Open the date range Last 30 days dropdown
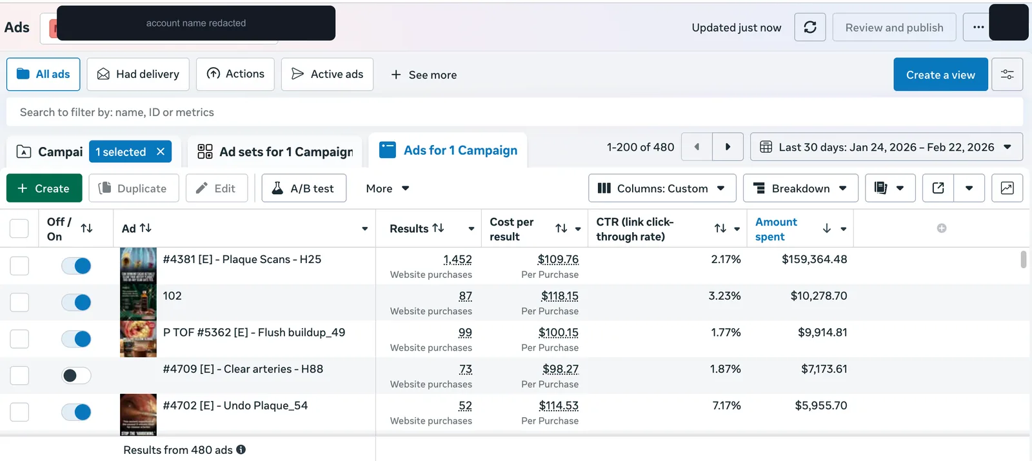Image resolution: width=1032 pixels, height=461 pixels. (886, 147)
